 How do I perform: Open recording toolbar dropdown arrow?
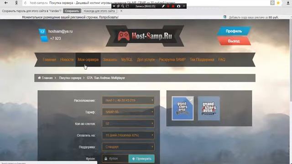(114, 6)
